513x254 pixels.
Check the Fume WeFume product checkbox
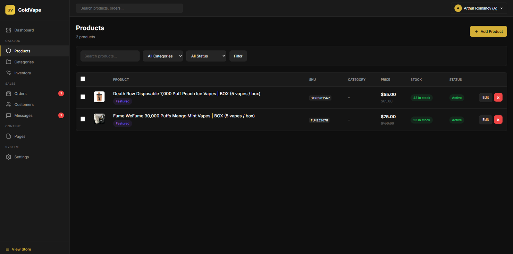point(83,119)
